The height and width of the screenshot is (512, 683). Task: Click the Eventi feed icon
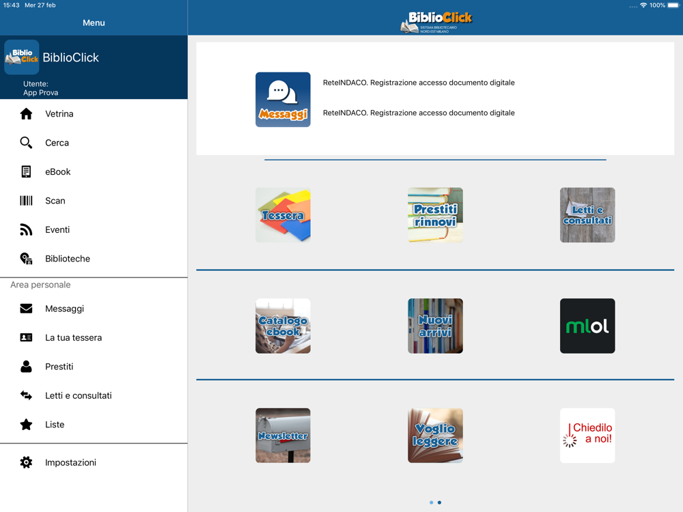coord(26,229)
